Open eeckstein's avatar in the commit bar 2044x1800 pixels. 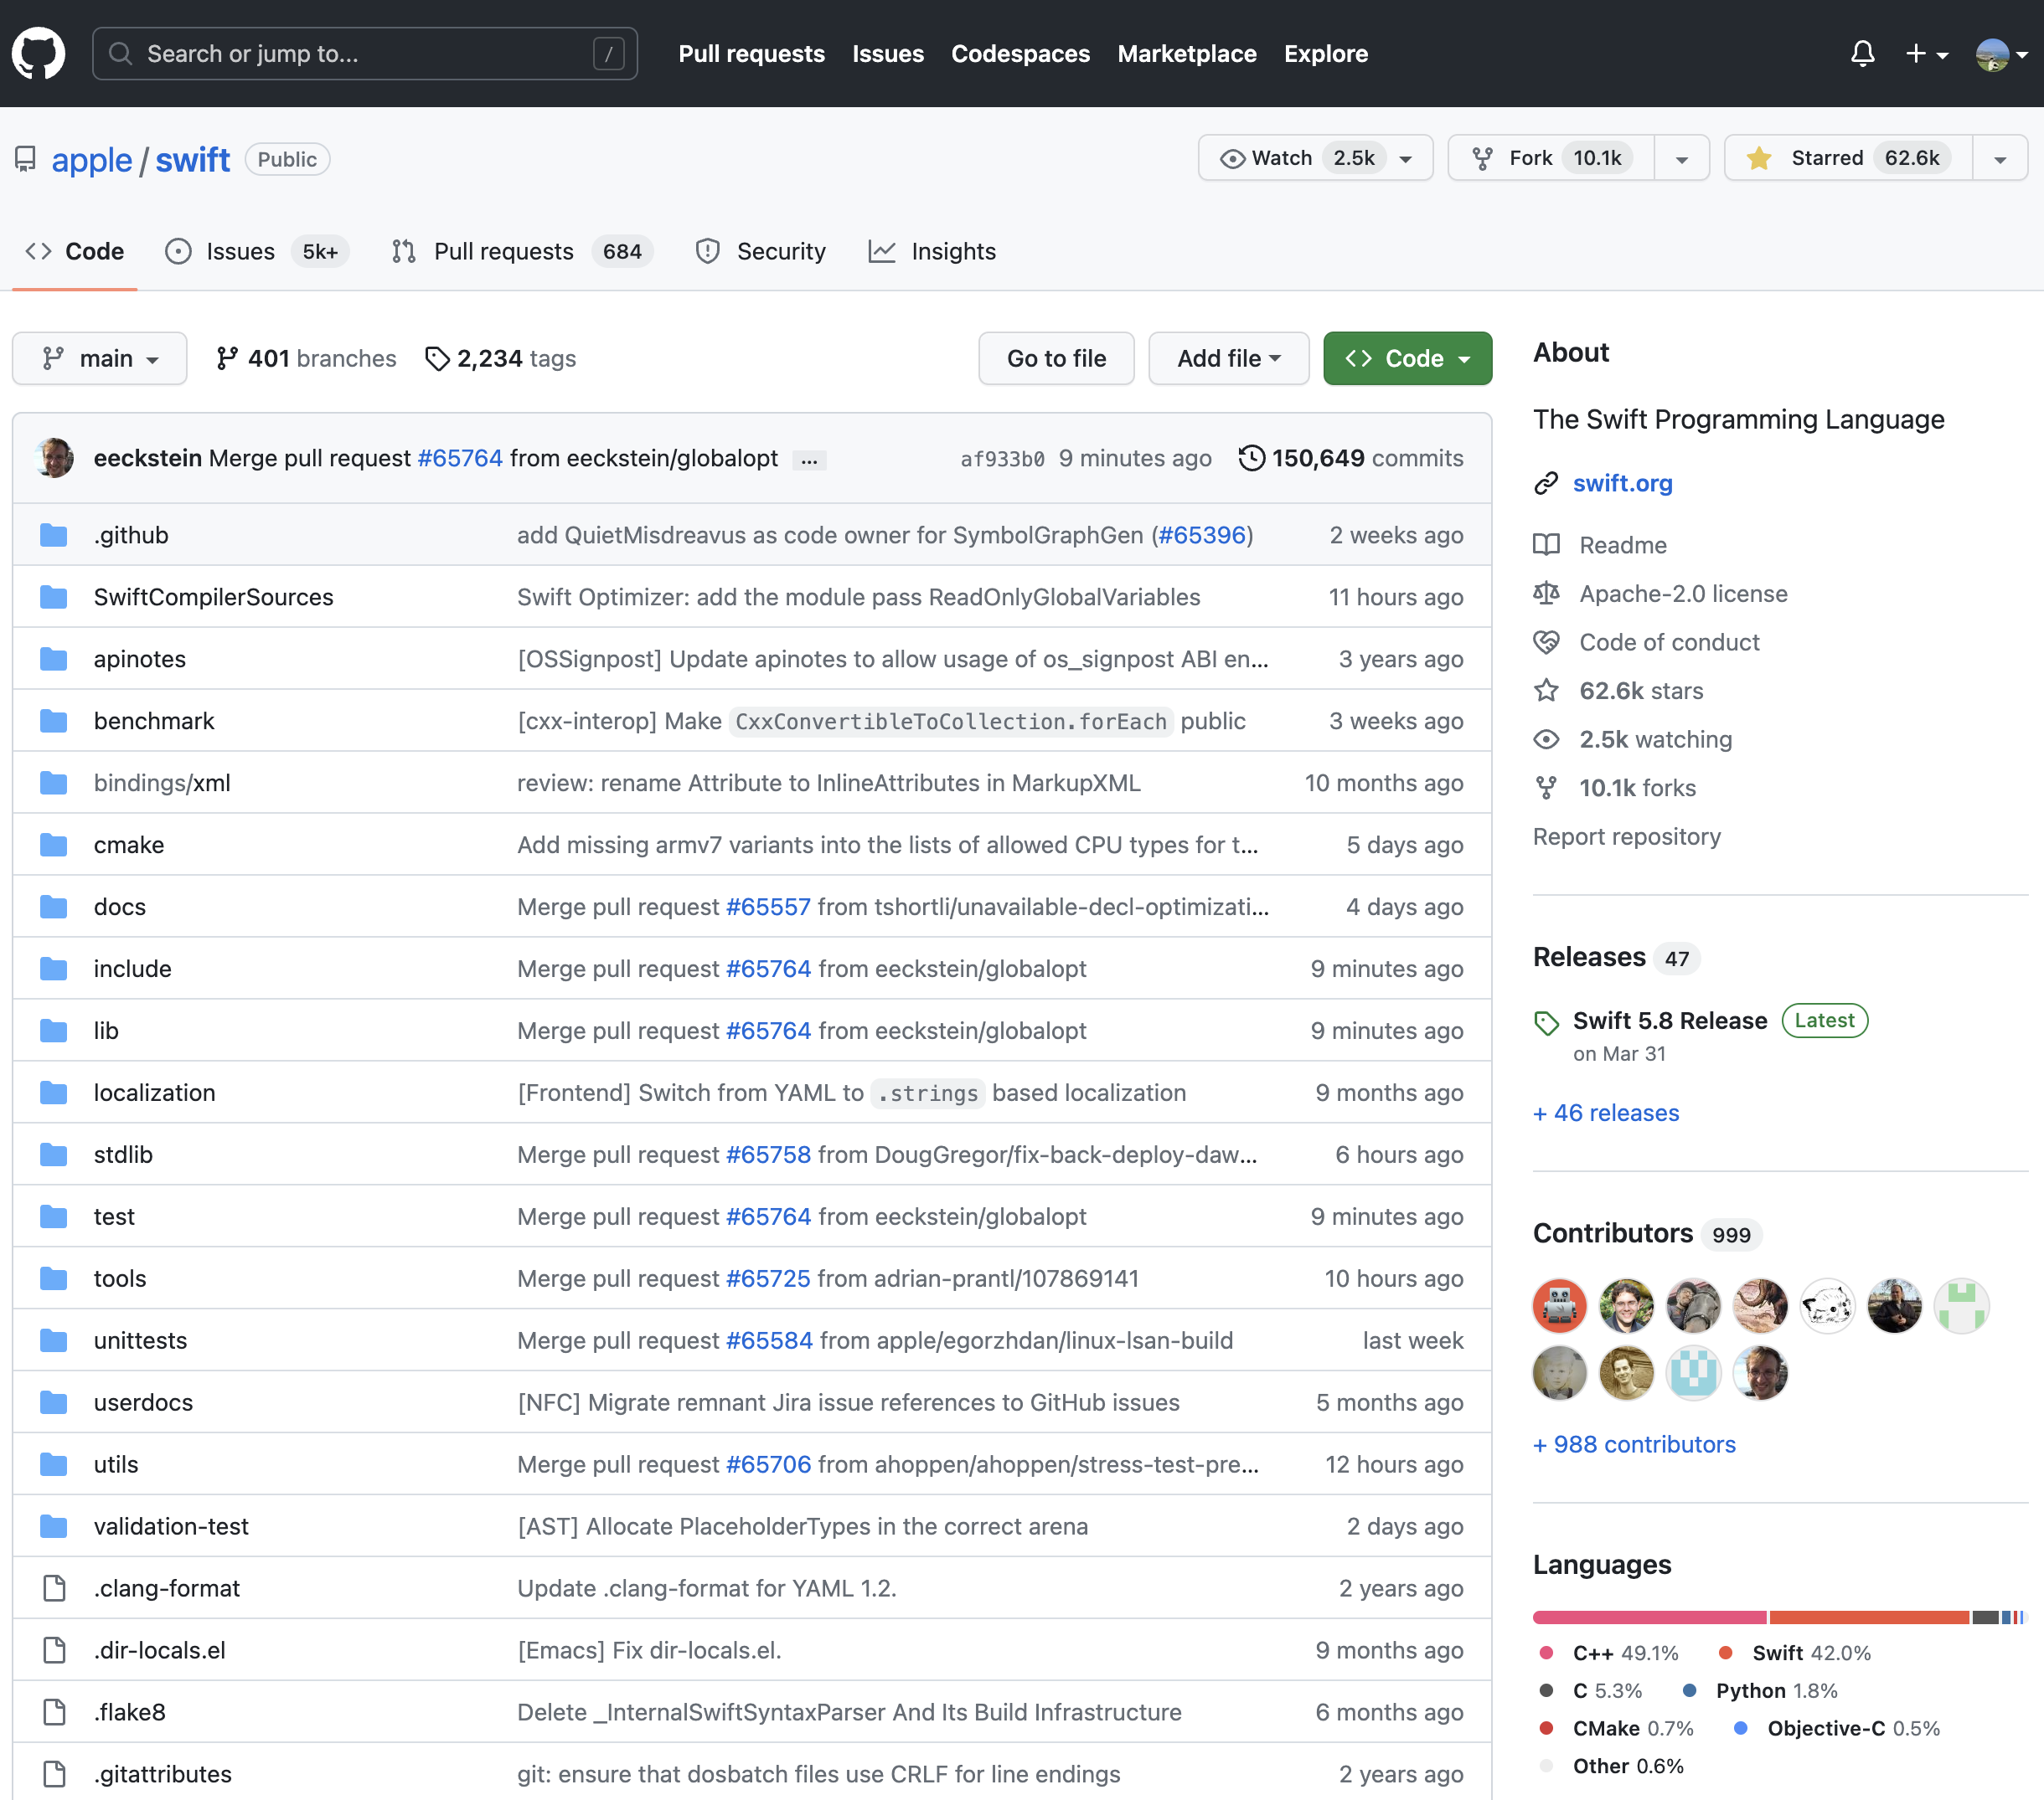pos(55,458)
